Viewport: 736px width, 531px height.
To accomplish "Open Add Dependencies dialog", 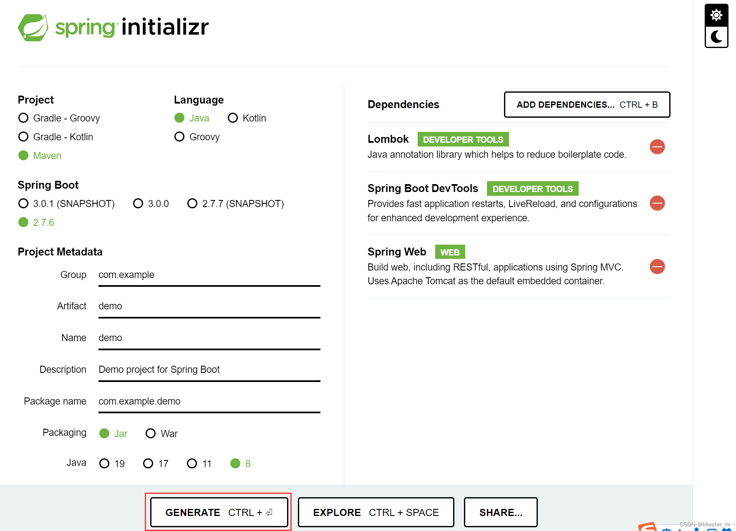I will click(587, 104).
